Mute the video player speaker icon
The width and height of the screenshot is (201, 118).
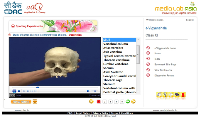[88, 91]
